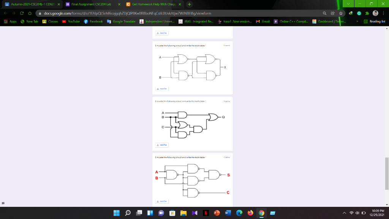Open the Wi-Fi network tray icon
Image resolution: width=389 pixels, height=219 pixels.
tap(351, 213)
